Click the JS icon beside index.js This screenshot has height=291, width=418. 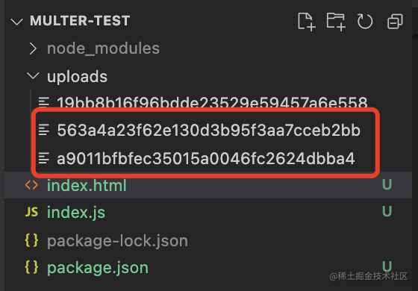click(x=31, y=213)
